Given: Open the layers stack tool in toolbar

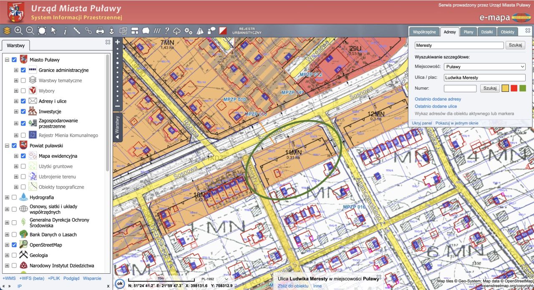Looking at the screenshot, I should 7,30.
